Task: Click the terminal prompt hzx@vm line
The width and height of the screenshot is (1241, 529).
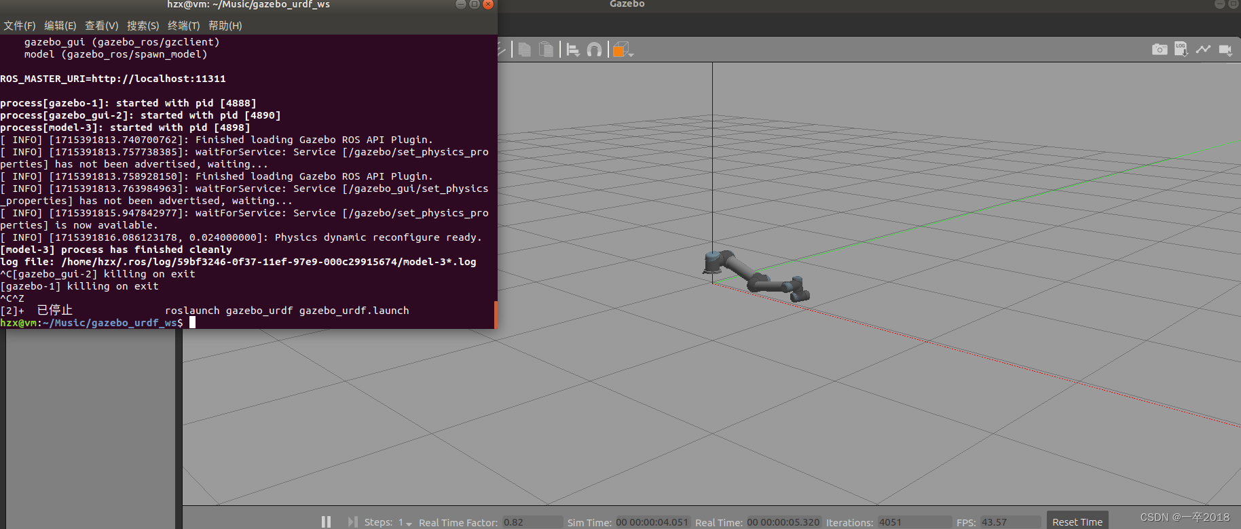Action: pyautogui.click(x=92, y=323)
